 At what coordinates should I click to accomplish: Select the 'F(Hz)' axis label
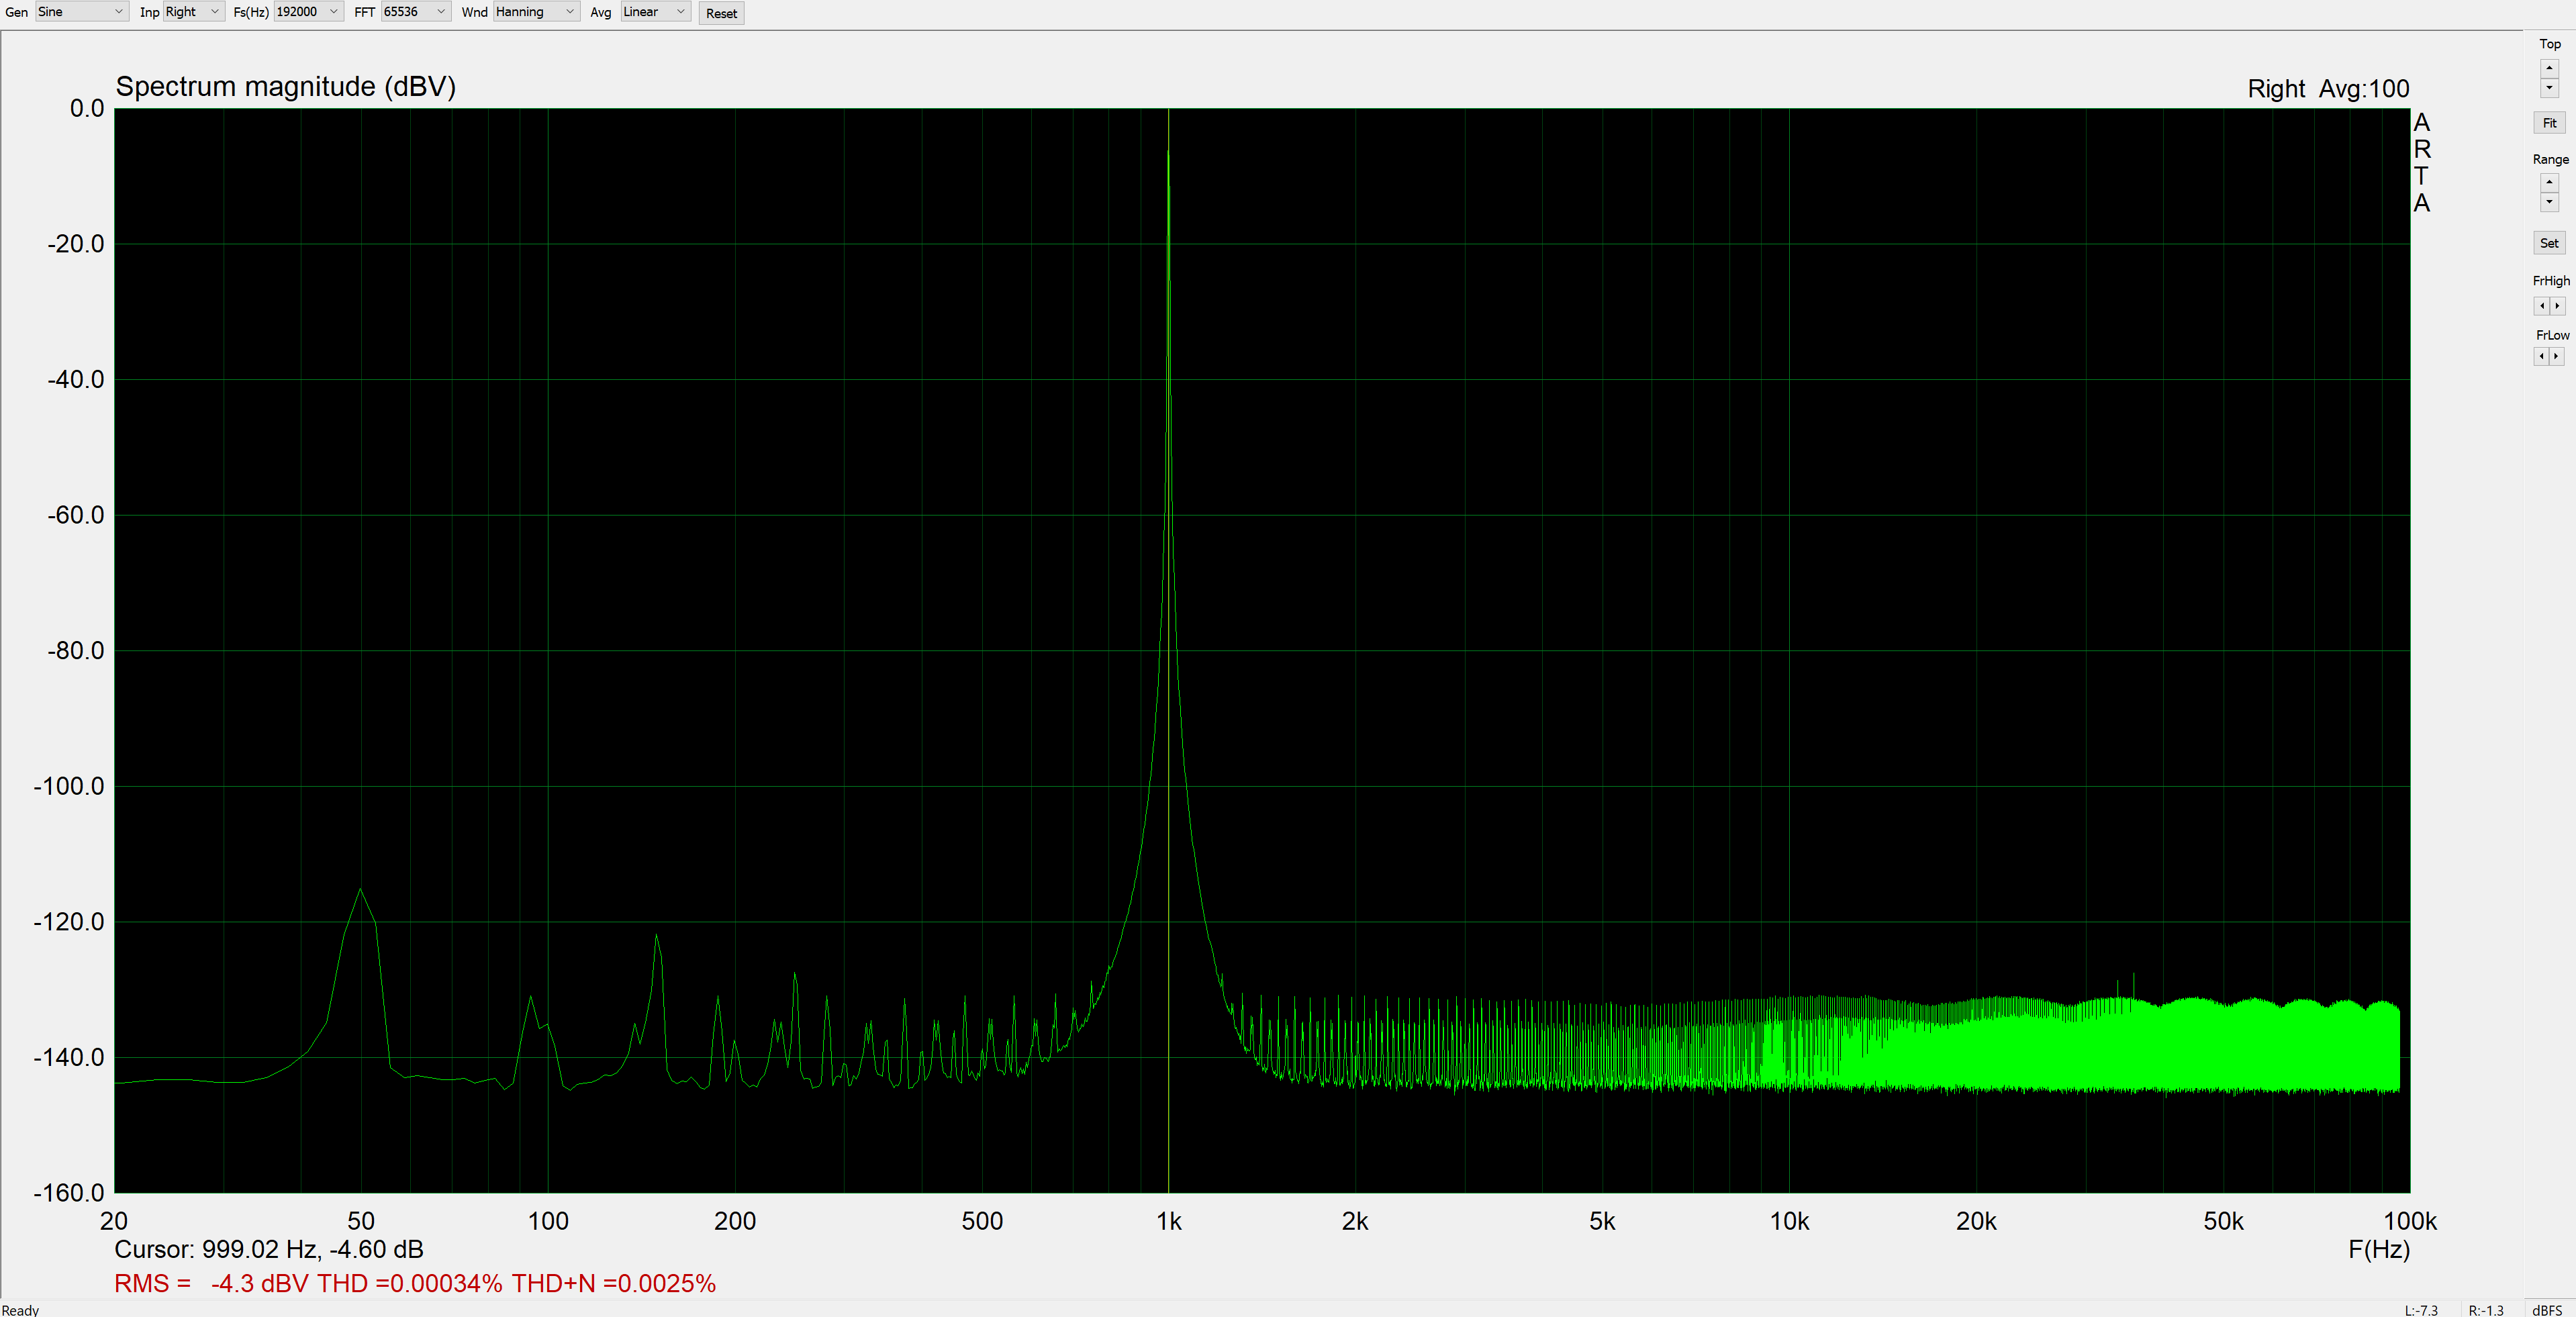point(2379,1249)
